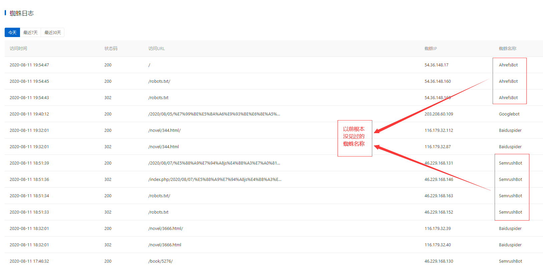Click SemrushBot in the 18:51:33 row
The image size is (543, 269).
(510, 212)
